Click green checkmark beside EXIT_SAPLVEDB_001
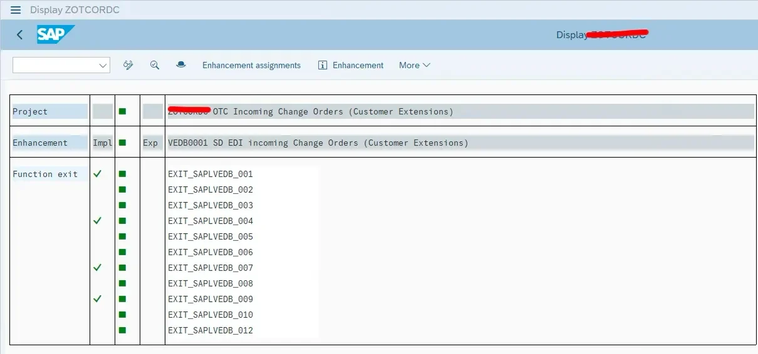The width and height of the screenshot is (758, 354). pyautogui.click(x=97, y=174)
